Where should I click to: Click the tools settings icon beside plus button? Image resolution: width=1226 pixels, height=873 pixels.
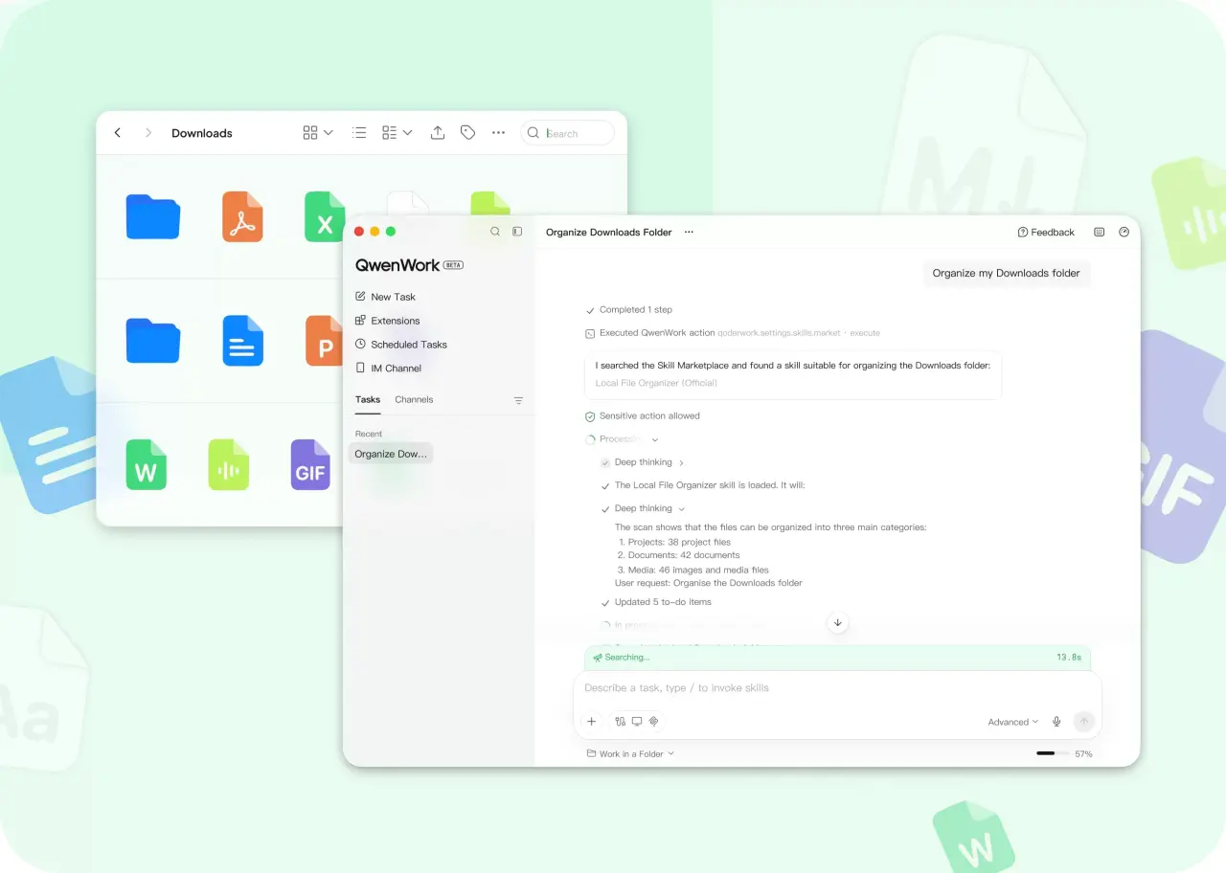[621, 722]
